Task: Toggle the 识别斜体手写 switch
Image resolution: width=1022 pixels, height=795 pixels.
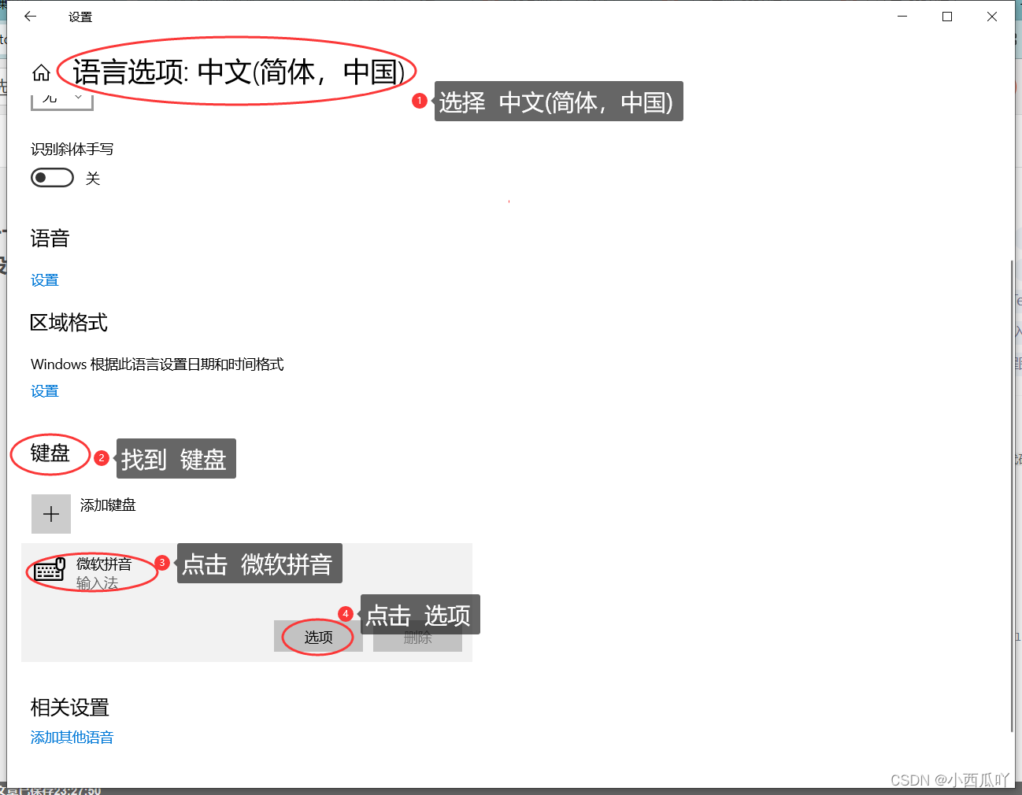Action: point(52,178)
